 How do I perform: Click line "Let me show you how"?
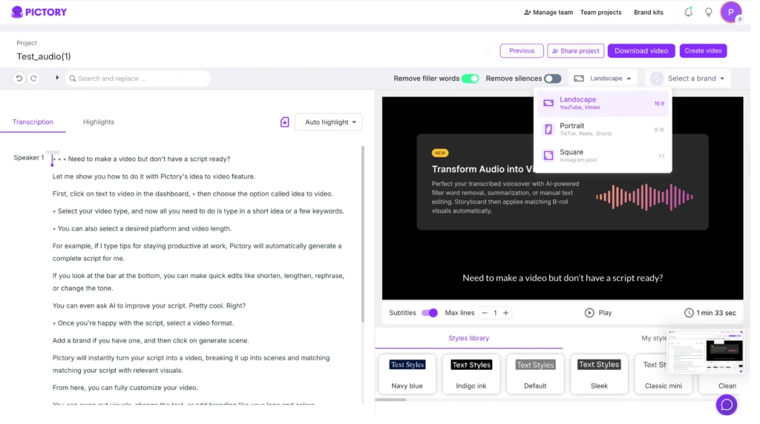coord(154,176)
